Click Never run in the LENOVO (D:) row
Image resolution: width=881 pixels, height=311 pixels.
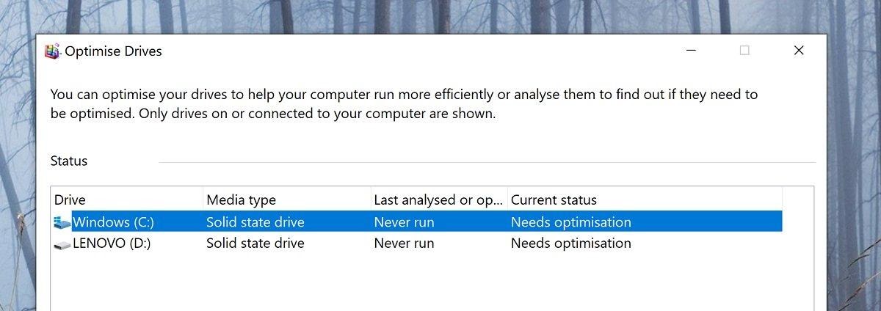pyautogui.click(x=404, y=244)
